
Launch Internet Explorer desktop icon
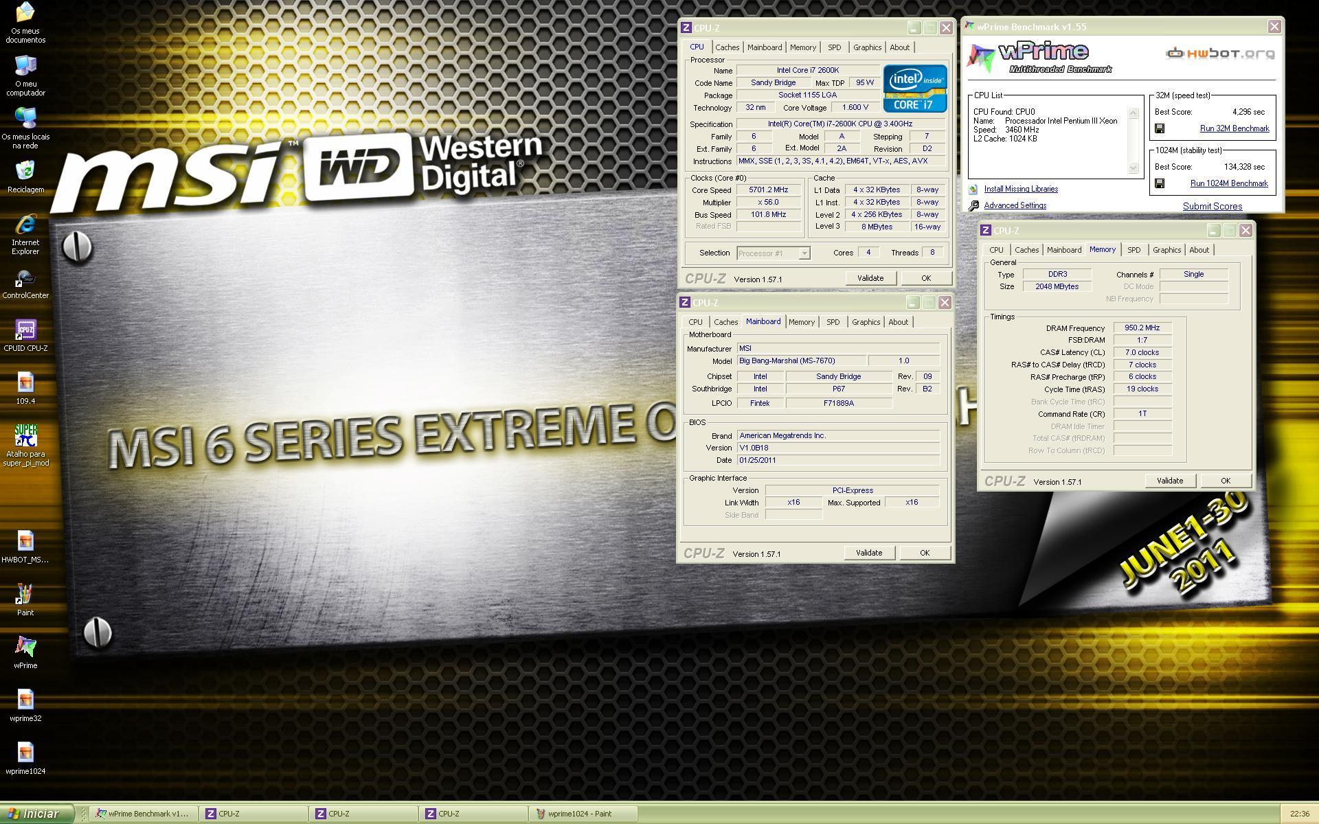click(x=25, y=234)
